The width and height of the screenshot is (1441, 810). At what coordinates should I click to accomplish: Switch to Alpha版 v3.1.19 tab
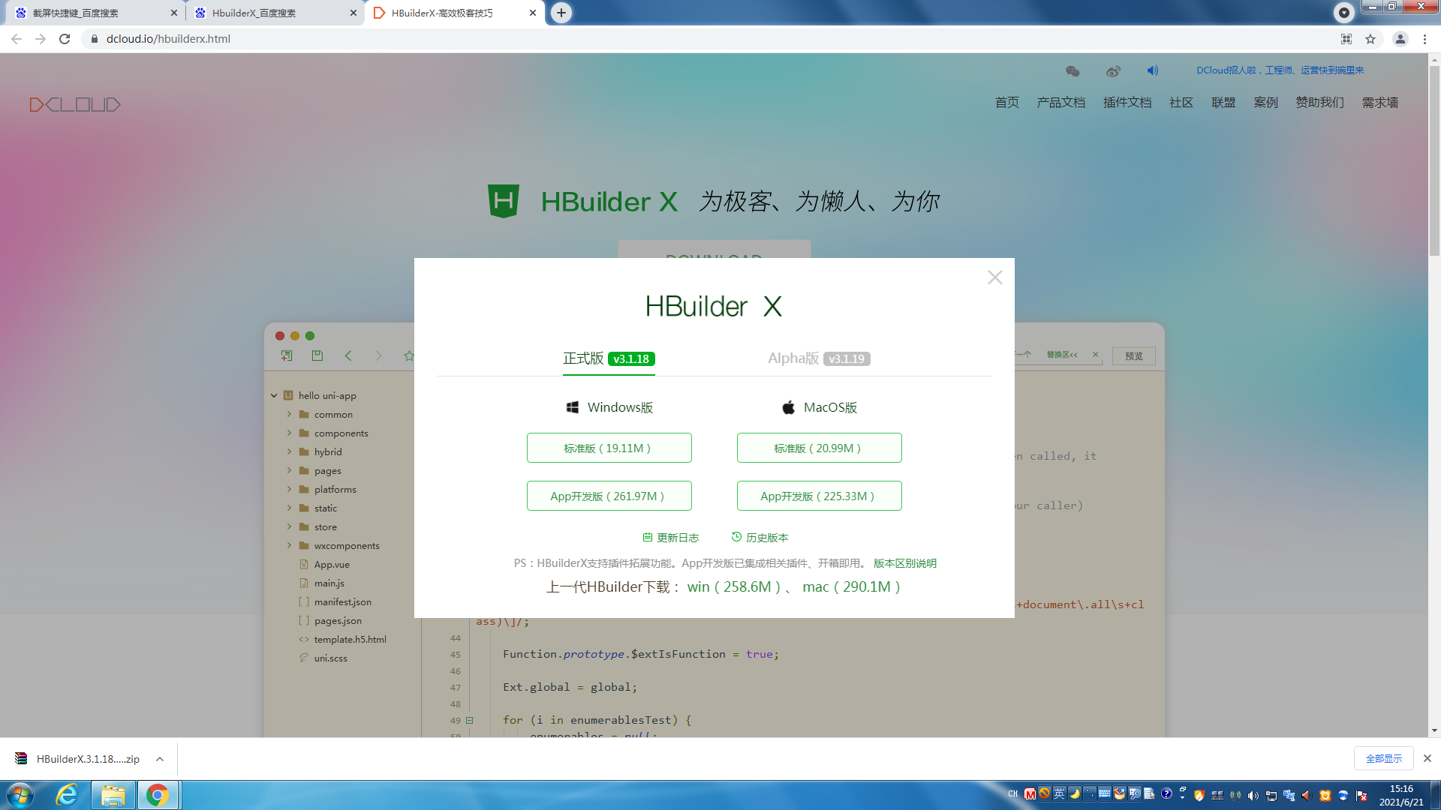point(819,358)
